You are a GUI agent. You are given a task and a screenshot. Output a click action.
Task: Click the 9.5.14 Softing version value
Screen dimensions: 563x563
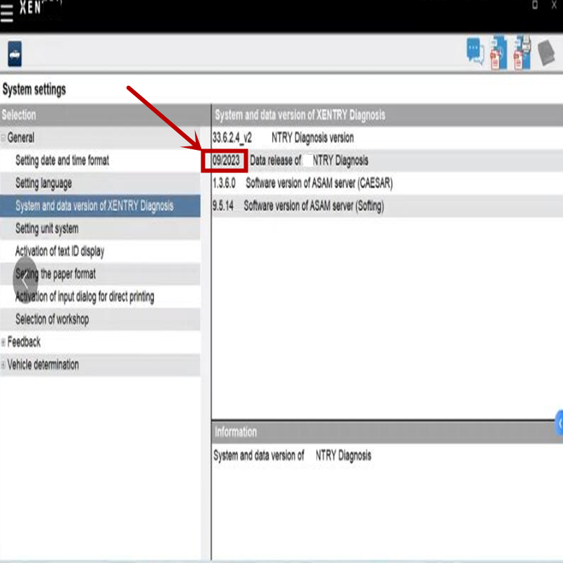point(222,205)
